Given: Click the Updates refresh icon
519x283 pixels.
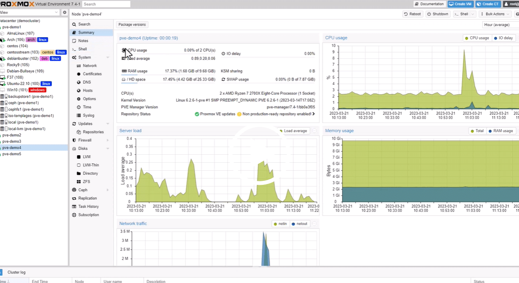Looking at the screenshot, I should pos(74,124).
